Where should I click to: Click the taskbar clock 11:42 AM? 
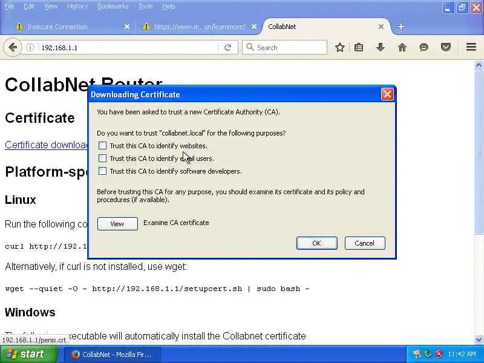(x=462, y=354)
